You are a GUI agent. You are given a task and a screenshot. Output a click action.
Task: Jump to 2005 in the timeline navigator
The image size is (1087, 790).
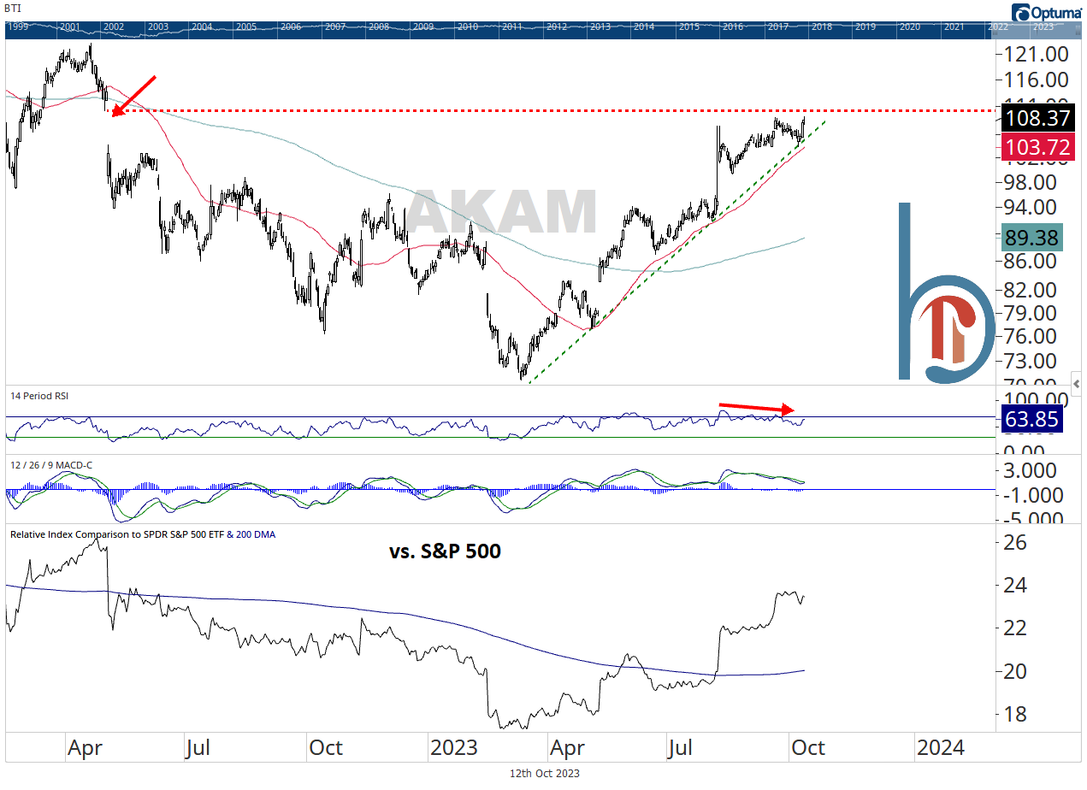[x=246, y=27]
